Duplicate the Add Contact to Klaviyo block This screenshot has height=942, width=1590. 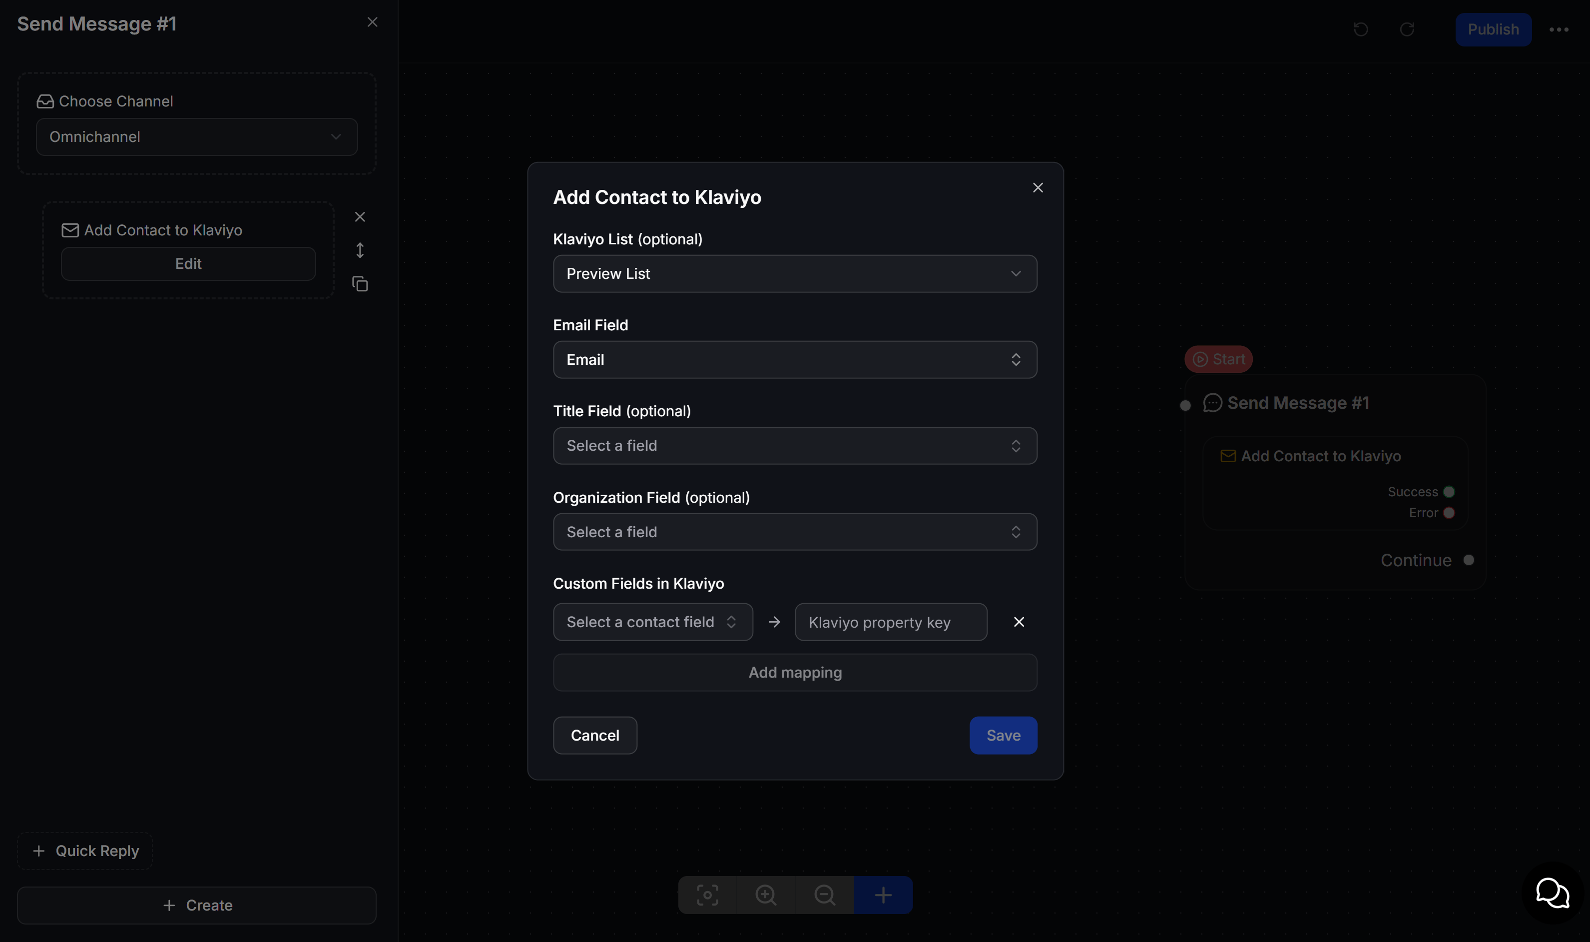click(360, 284)
